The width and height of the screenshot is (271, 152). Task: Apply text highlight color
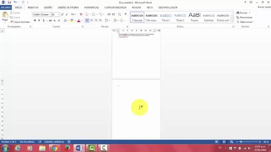(72, 21)
